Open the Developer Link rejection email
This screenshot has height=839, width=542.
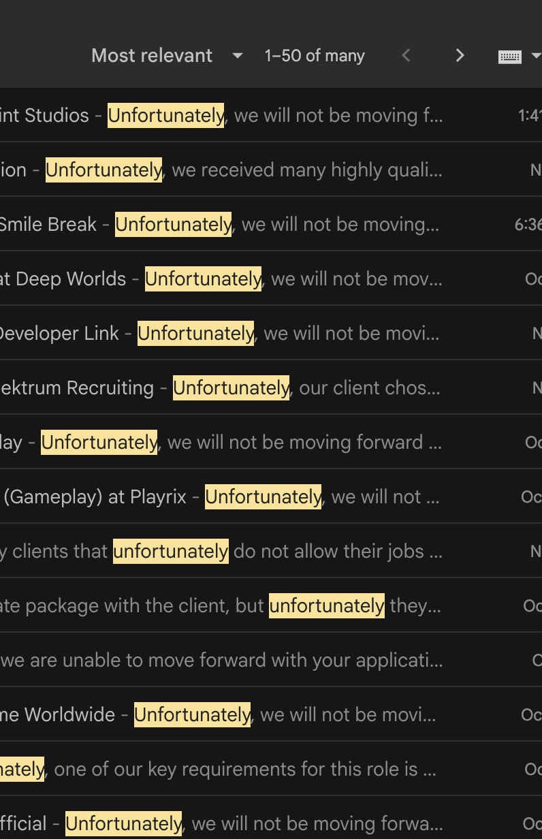coord(271,333)
